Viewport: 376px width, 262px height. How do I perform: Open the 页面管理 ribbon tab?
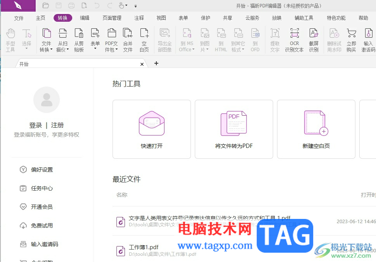pyautogui.click(x=112, y=18)
